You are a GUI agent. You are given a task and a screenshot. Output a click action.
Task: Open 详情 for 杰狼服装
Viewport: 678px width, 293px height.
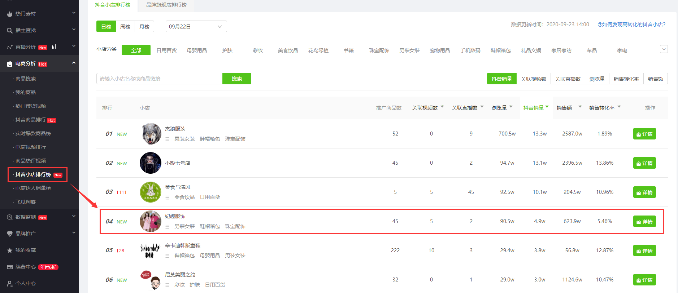(x=644, y=134)
